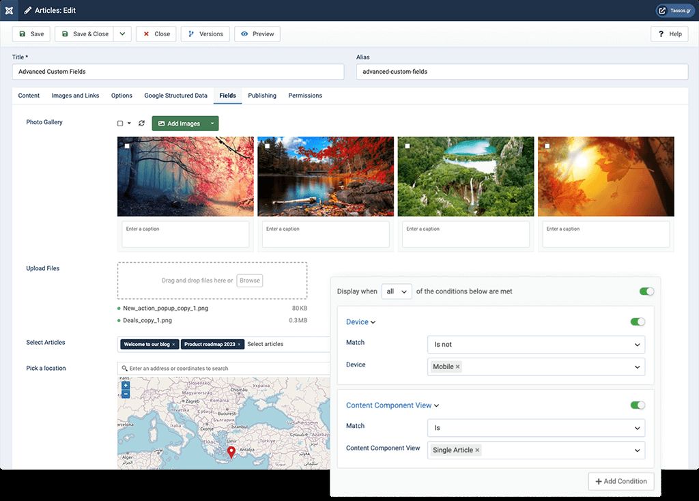Switch to the Content tab
Screen dimensions: 699x501
point(29,96)
